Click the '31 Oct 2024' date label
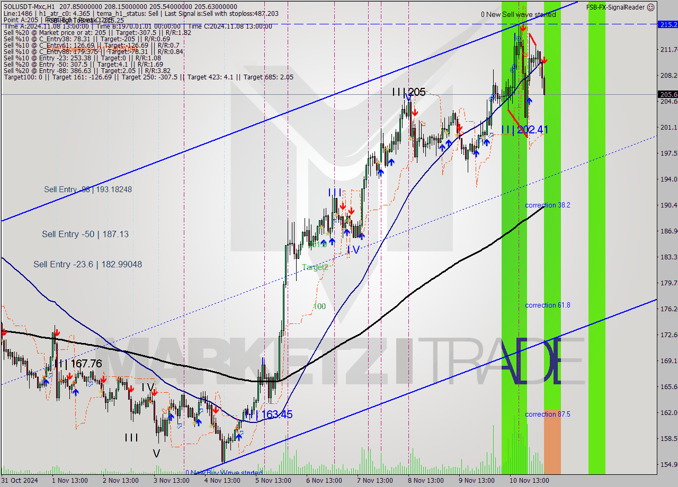Image resolution: width=678 pixels, height=487 pixels. pyautogui.click(x=19, y=481)
